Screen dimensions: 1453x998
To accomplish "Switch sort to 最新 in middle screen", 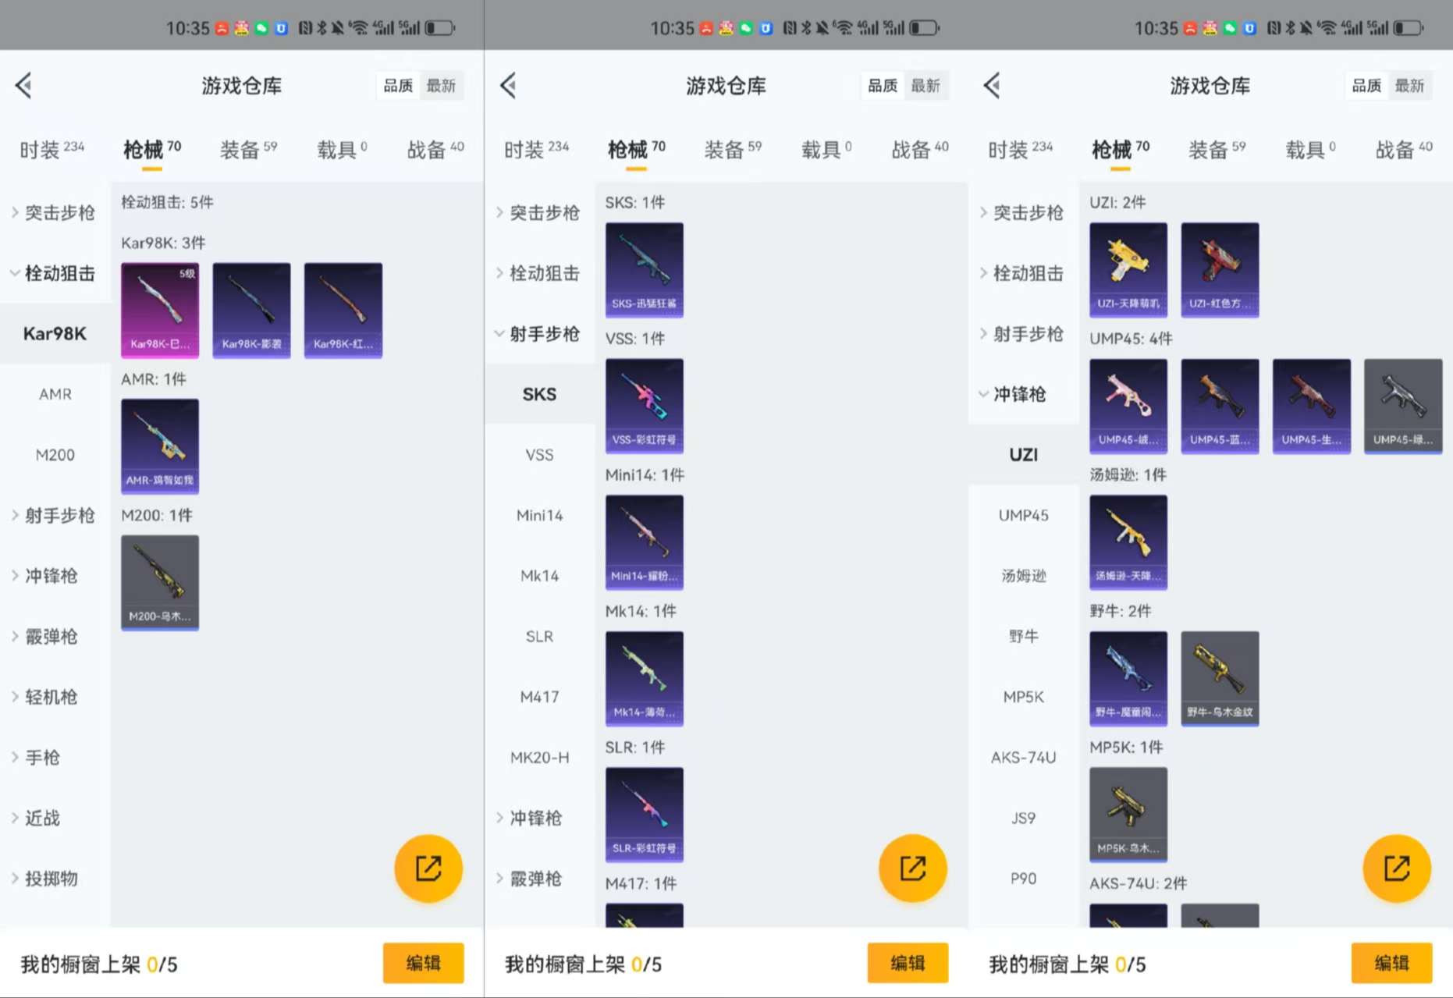I will tap(925, 86).
